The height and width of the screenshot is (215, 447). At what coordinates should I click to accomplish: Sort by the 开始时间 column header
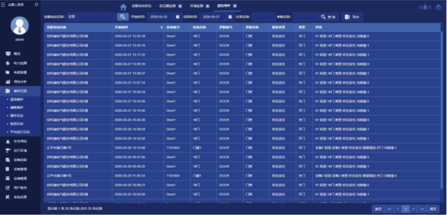(x=138, y=27)
